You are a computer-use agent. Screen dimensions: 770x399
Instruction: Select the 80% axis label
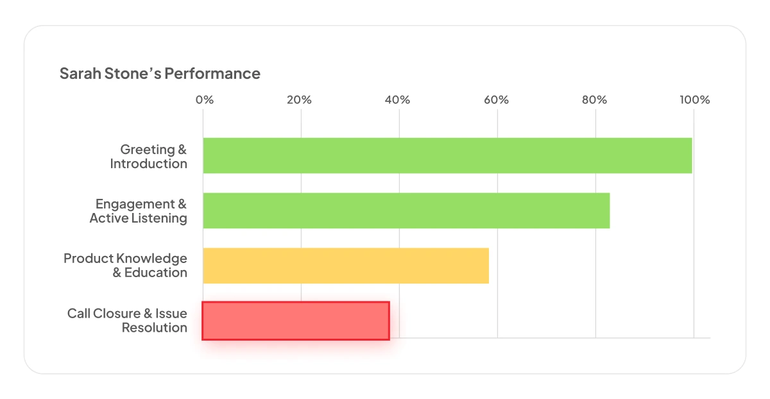[594, 100]
